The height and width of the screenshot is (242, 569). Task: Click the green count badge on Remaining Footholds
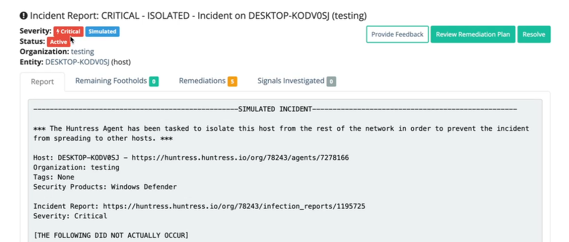click(154, 82)
